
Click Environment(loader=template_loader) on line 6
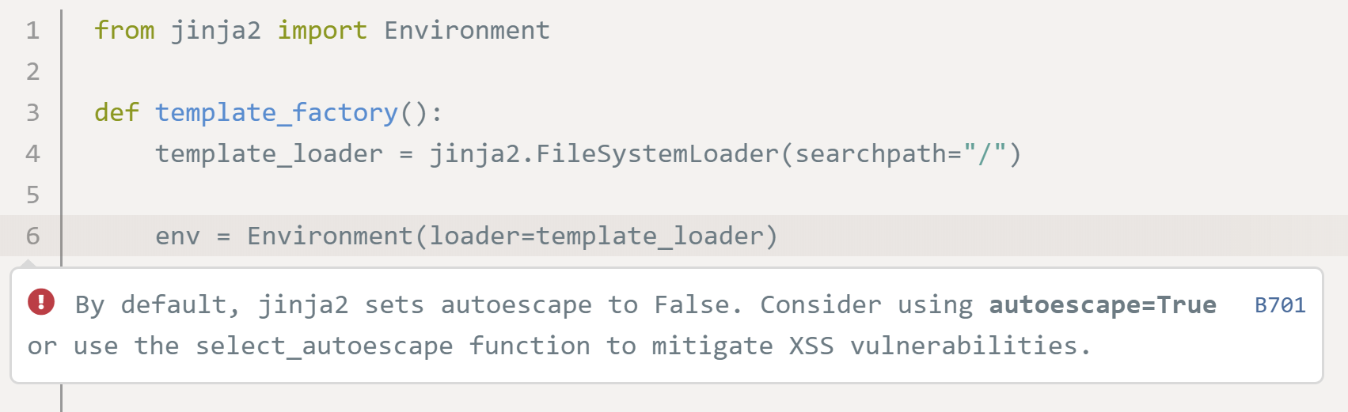pos(512,236)
